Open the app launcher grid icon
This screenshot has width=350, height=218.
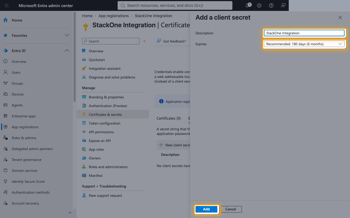click(x=7, y=5)
